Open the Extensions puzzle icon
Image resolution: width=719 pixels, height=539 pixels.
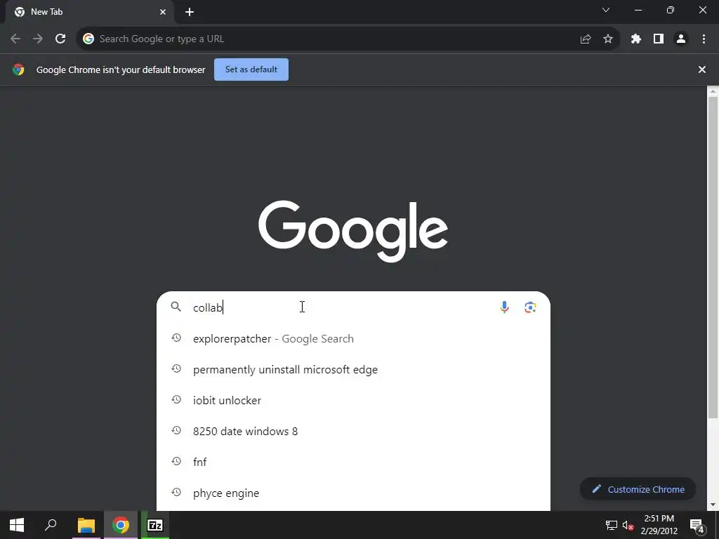(x=636, y=39)
